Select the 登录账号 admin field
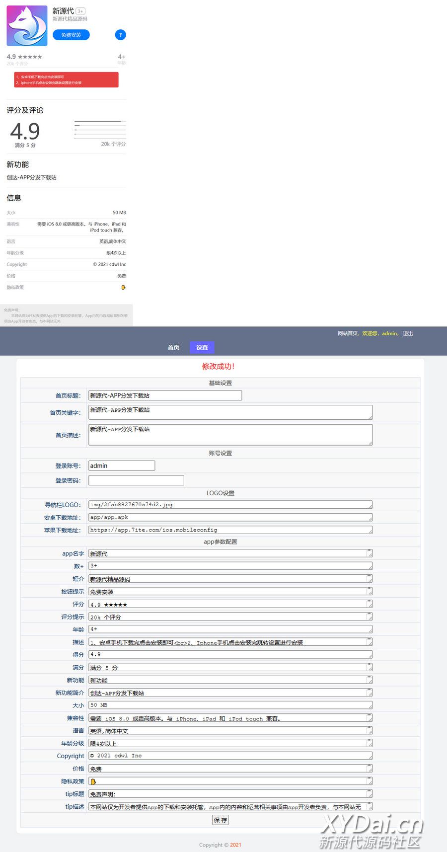Viewport: 447px width, 852px height. (x=122, y=465)
